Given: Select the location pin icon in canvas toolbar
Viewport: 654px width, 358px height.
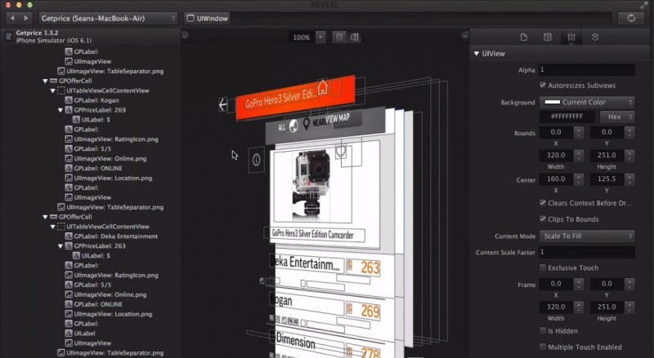Looking at the screenshot, I should point(307,125).
